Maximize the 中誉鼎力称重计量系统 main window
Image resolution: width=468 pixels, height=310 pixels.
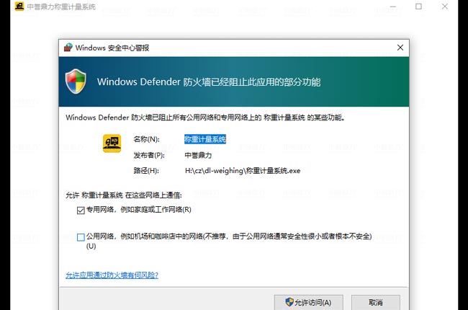[x=418, y=6]
